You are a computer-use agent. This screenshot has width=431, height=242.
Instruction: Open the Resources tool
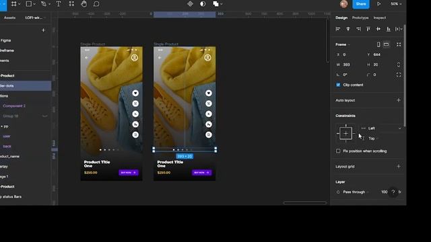pos(71,4)
